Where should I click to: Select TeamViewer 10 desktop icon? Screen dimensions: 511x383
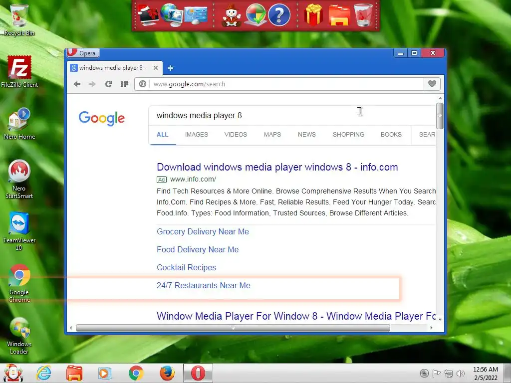click(19, 231)
